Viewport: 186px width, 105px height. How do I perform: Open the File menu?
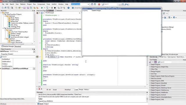coord(3,4)
